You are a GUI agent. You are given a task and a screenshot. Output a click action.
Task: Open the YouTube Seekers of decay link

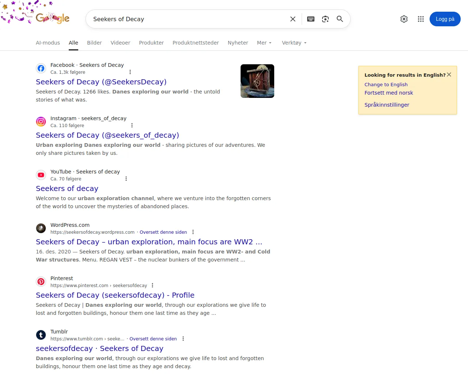(x=67, y=188)
